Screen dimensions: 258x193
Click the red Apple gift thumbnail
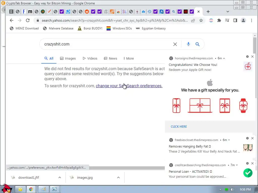[248, 66]
